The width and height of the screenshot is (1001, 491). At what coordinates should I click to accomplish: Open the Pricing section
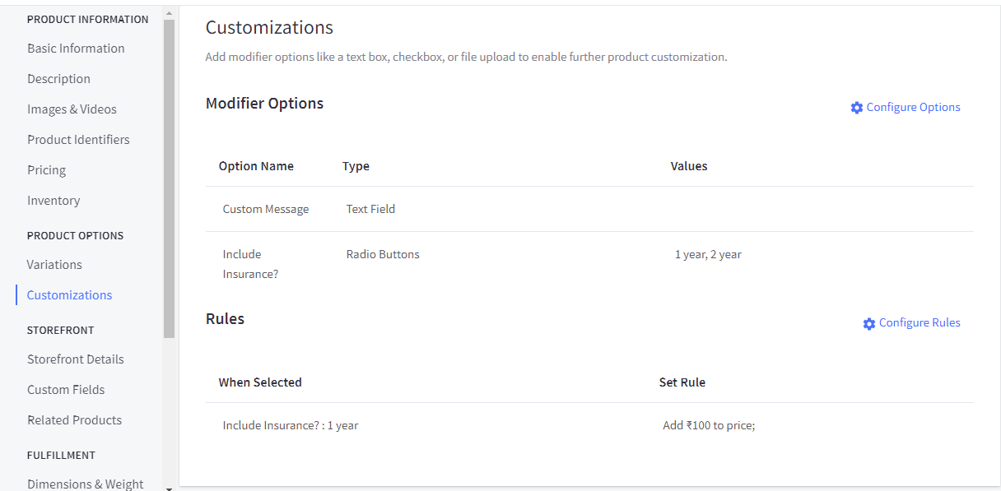[46, 170]
